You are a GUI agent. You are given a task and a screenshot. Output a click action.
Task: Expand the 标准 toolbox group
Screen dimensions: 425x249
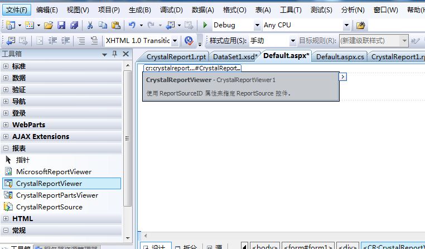pos(6,66)
